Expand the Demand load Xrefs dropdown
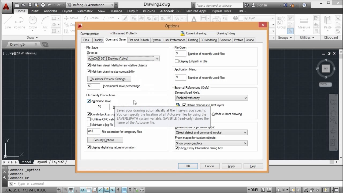 point(211,98)
